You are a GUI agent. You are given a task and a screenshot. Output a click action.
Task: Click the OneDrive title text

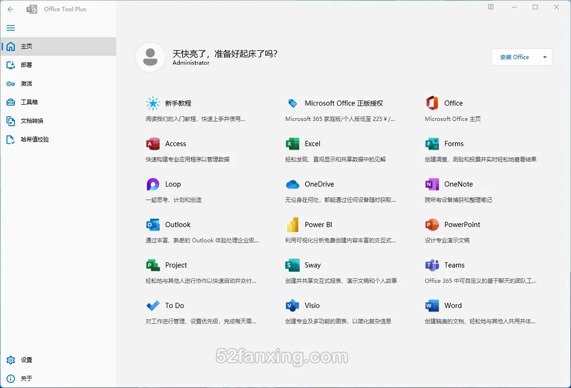[319, 184]
